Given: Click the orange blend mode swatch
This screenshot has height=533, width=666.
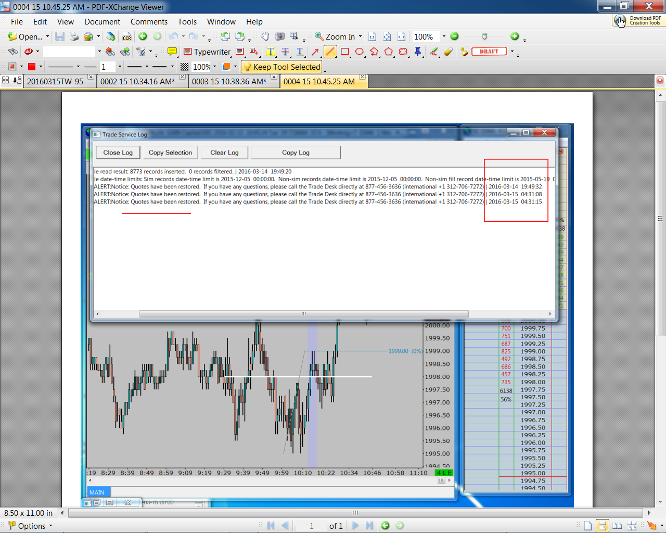Looking at the screenshot, I should pyautogui.click(x=226, y=67).
